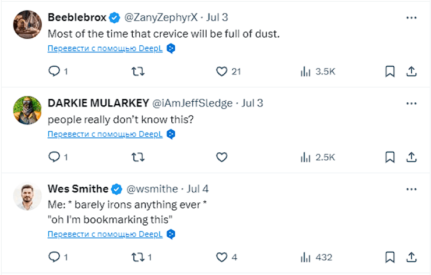View Wes Smithe's tweet 432 views analytics

(x=316, y=257)
